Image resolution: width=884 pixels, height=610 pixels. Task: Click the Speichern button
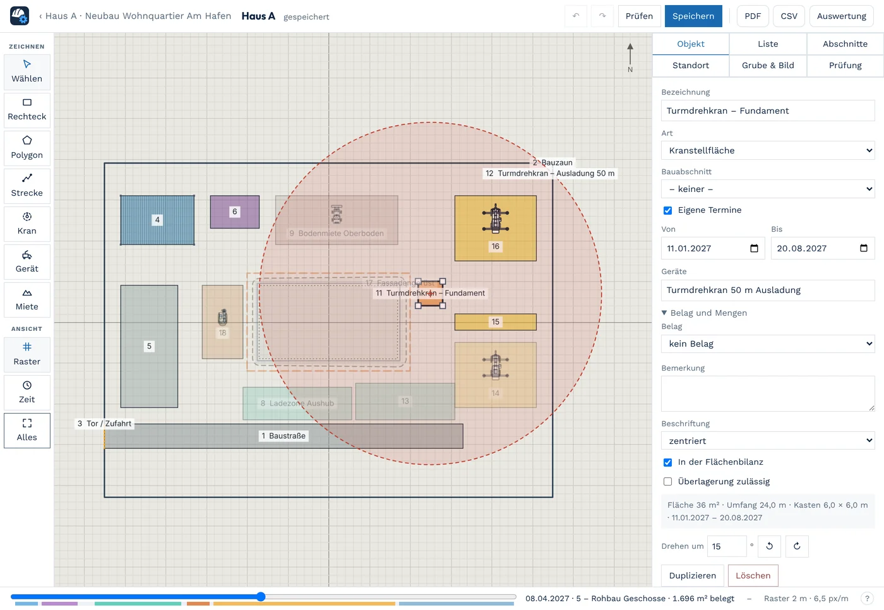click(693, 16)
